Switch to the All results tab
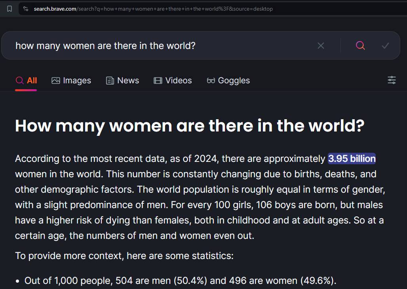Image resolution: width=407 pixels, height=289 pixels. click(x=27, y=81)
